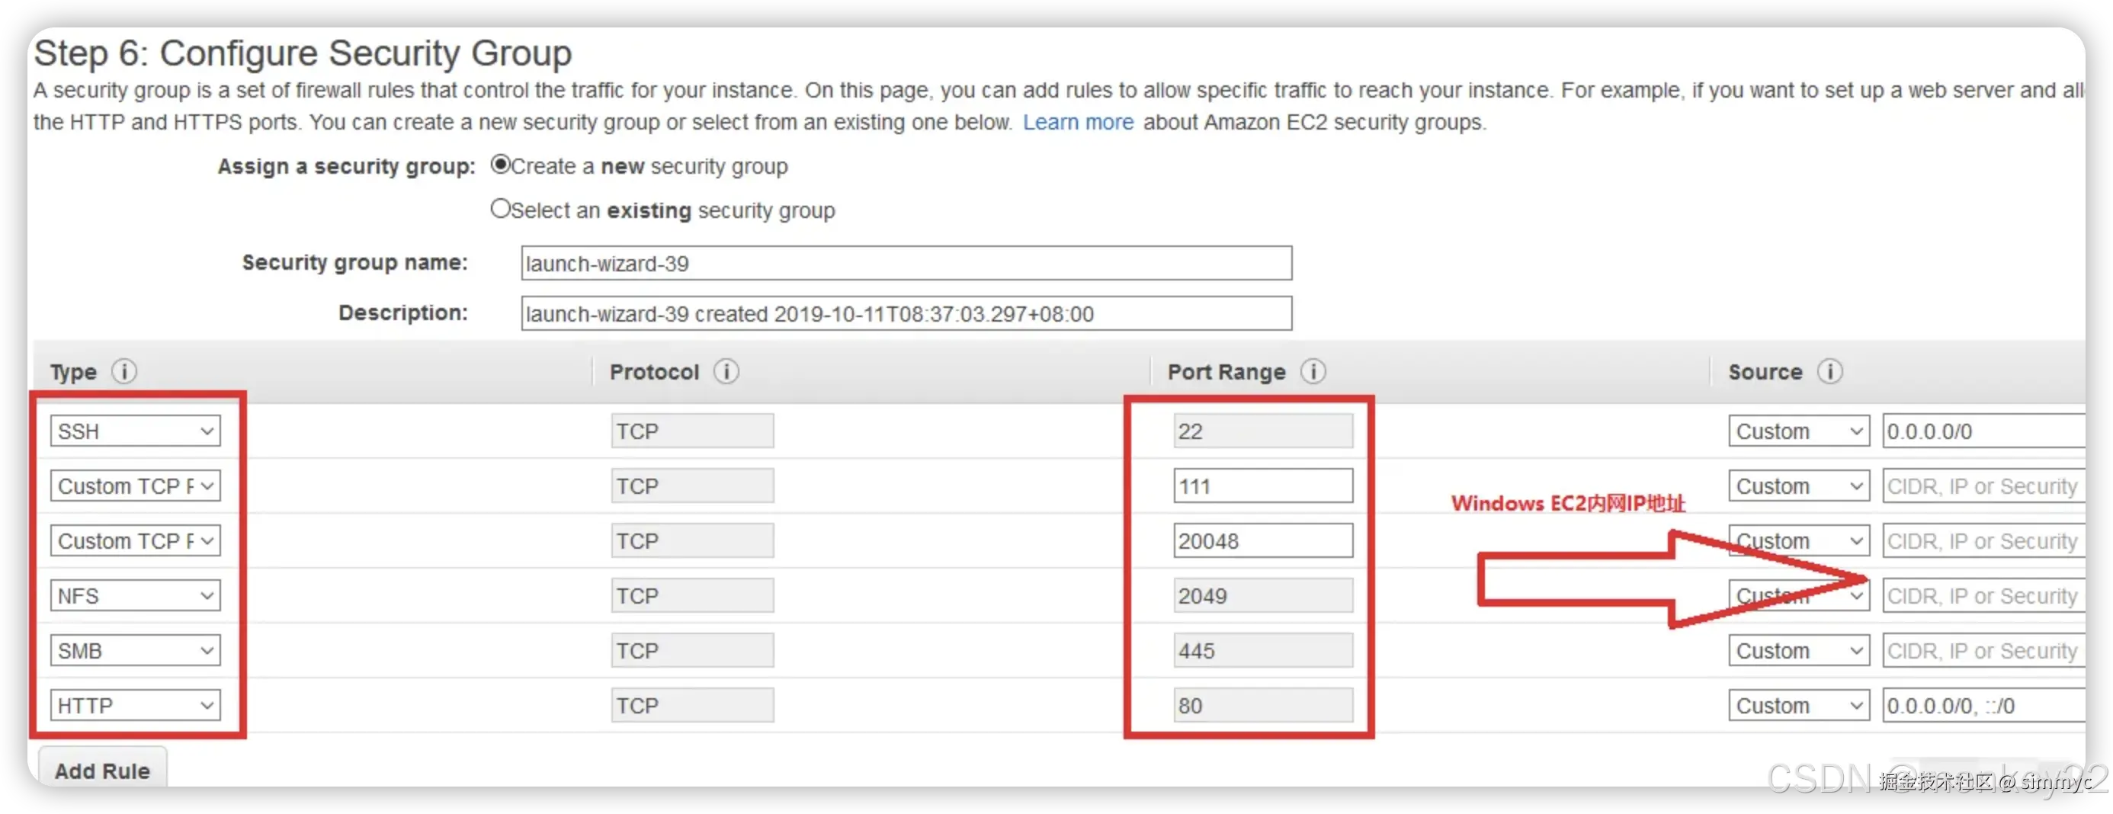Open the NFS type dropdown
The height and width of the screenshot is (814, 2113).
point(136,596)
